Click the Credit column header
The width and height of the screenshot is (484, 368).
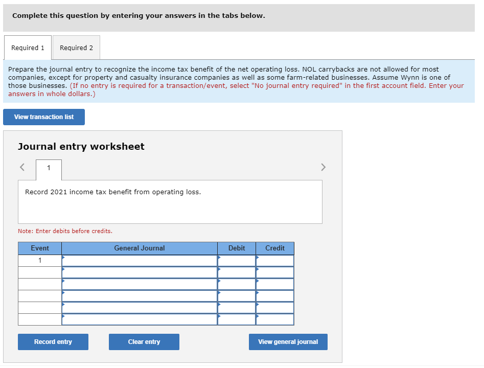pyautogui.click(x=275, y=248)
